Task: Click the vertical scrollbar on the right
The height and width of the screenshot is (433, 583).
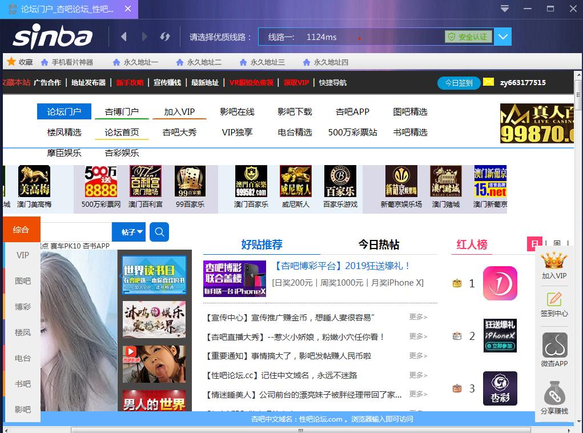Action: click(578, 96)
